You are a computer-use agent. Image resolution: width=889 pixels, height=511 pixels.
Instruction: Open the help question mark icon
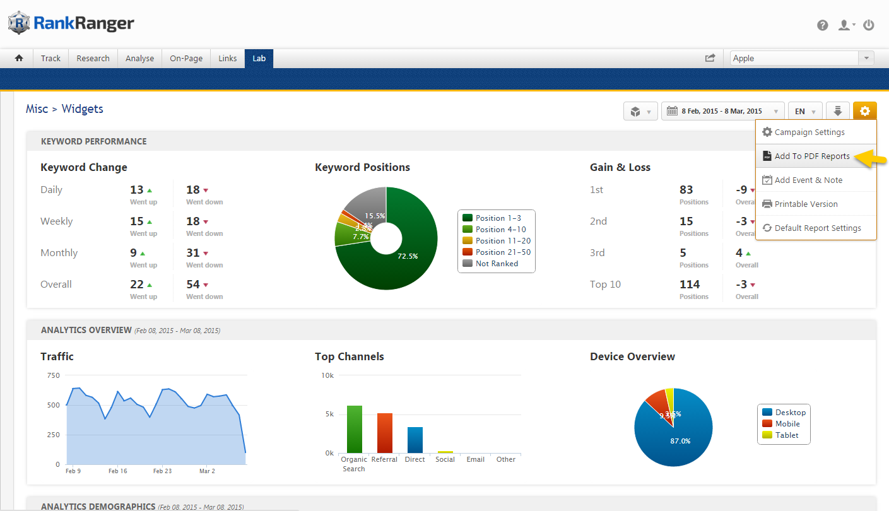[822, 25]
